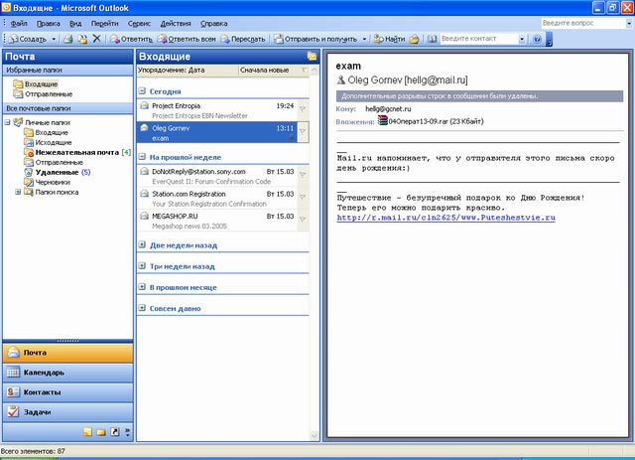Open the Сервис menu
Screen dimensions: 635x460
tap(139, 24)
